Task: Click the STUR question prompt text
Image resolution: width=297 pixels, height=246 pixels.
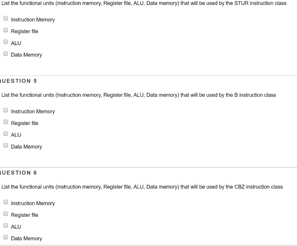Action: point(144,3)
